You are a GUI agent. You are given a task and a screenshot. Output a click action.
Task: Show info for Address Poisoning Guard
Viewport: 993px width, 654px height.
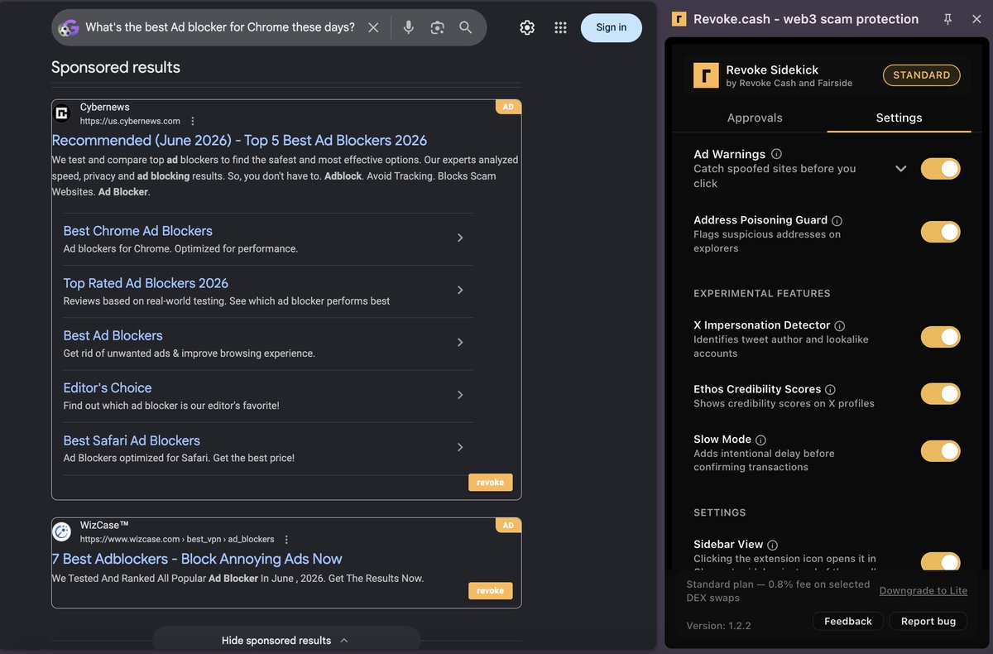point(837,220)
